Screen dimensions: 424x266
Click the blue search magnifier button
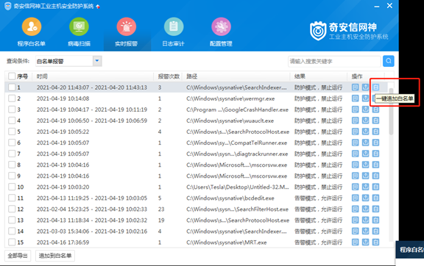click(389, 61)
